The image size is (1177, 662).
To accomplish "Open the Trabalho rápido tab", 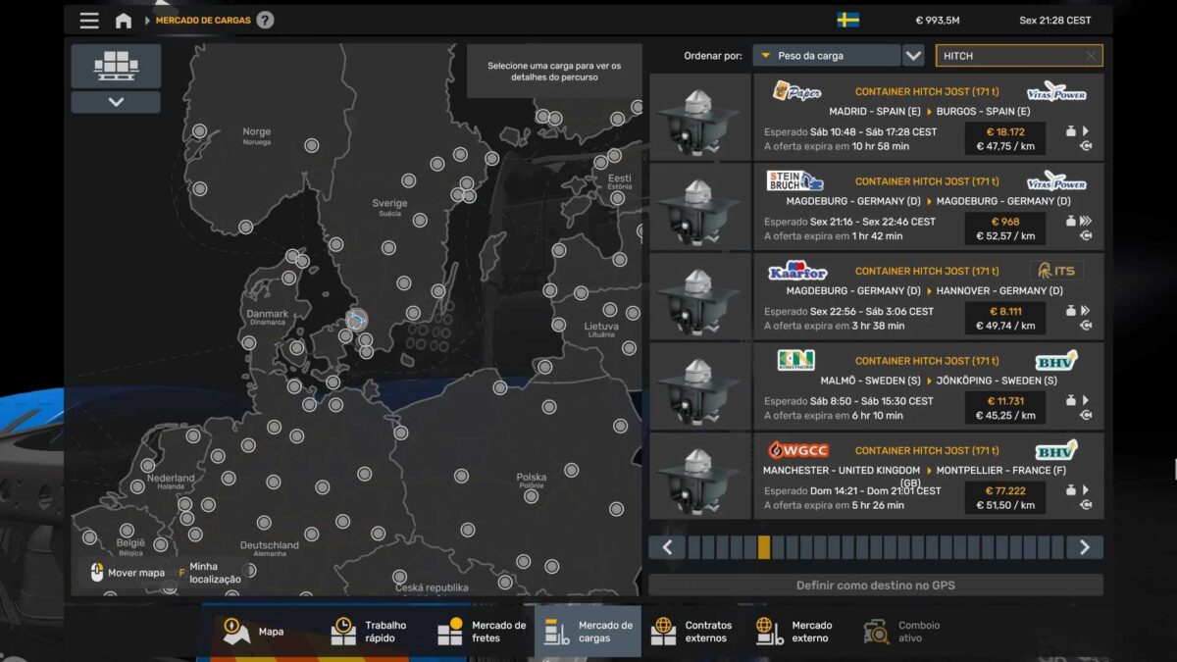I will point(370,632).
